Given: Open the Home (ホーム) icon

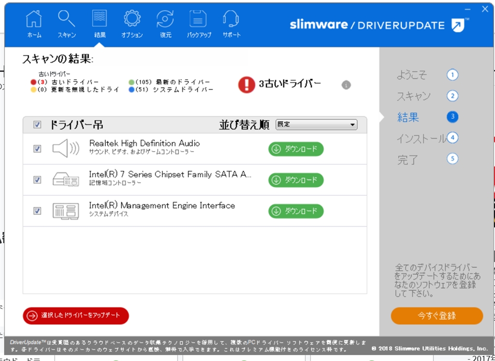Looking at the screenshot, I should [34, 19].
